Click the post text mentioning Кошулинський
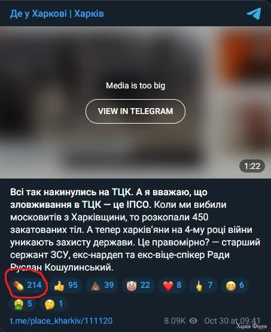 pyautogui.click(x=135, y=230)
